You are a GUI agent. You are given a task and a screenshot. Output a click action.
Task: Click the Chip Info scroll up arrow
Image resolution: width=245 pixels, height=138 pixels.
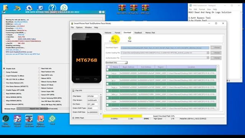[x=101, y=95]
